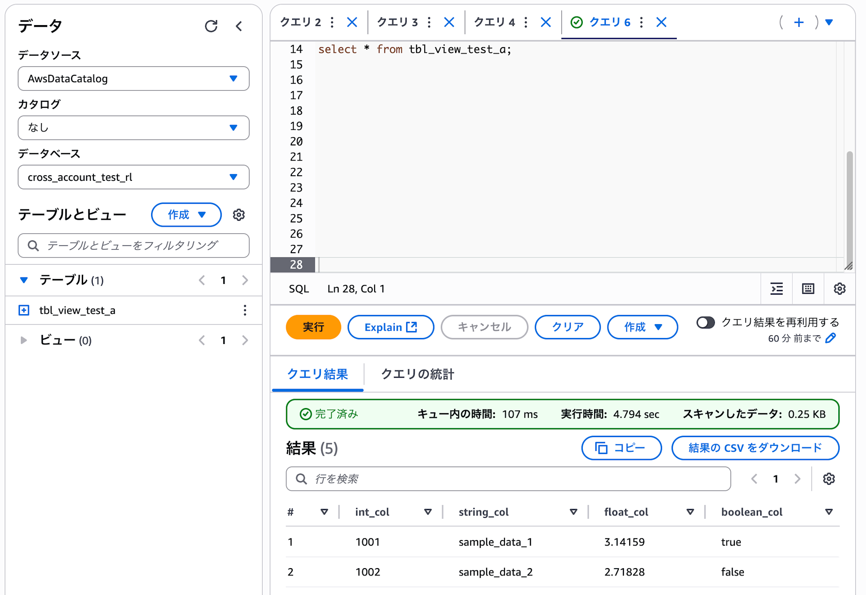The height and width of the screenshot is (595, 866).
Task: Expand tbl_view_test_a table columns
Action: pyautogui.click(x=24, y=310)
